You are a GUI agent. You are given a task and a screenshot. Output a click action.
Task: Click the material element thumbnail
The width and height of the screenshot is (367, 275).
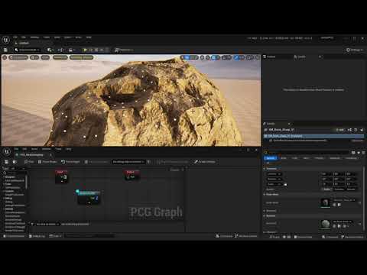click(325, 224)
